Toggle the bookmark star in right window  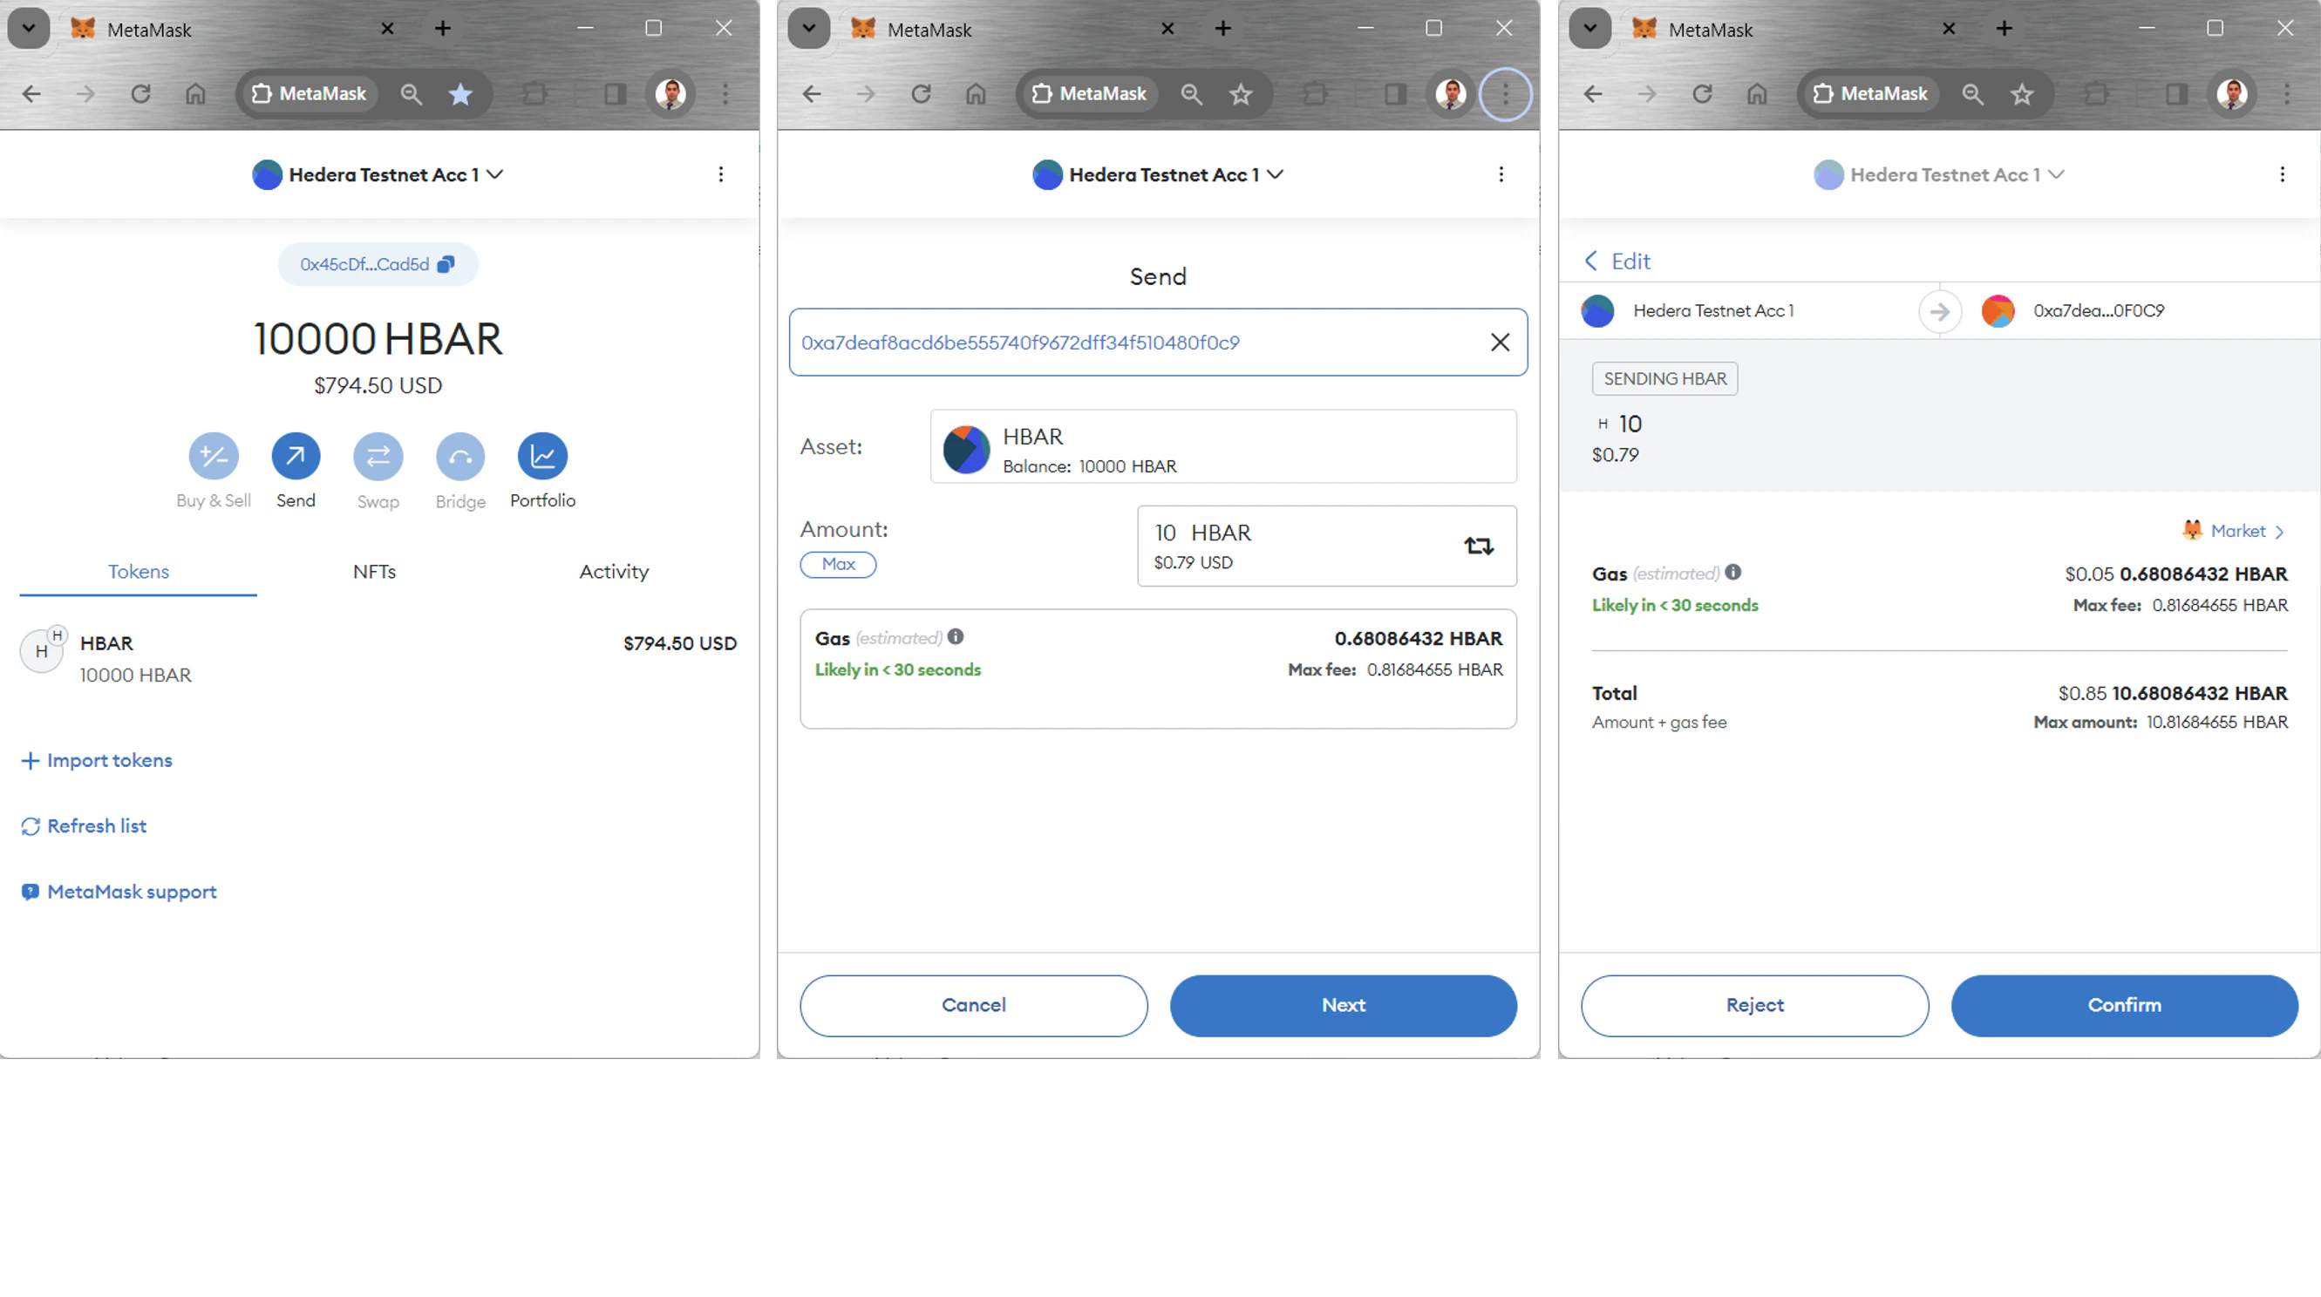pyautogui.click(x=2022, y=93)
